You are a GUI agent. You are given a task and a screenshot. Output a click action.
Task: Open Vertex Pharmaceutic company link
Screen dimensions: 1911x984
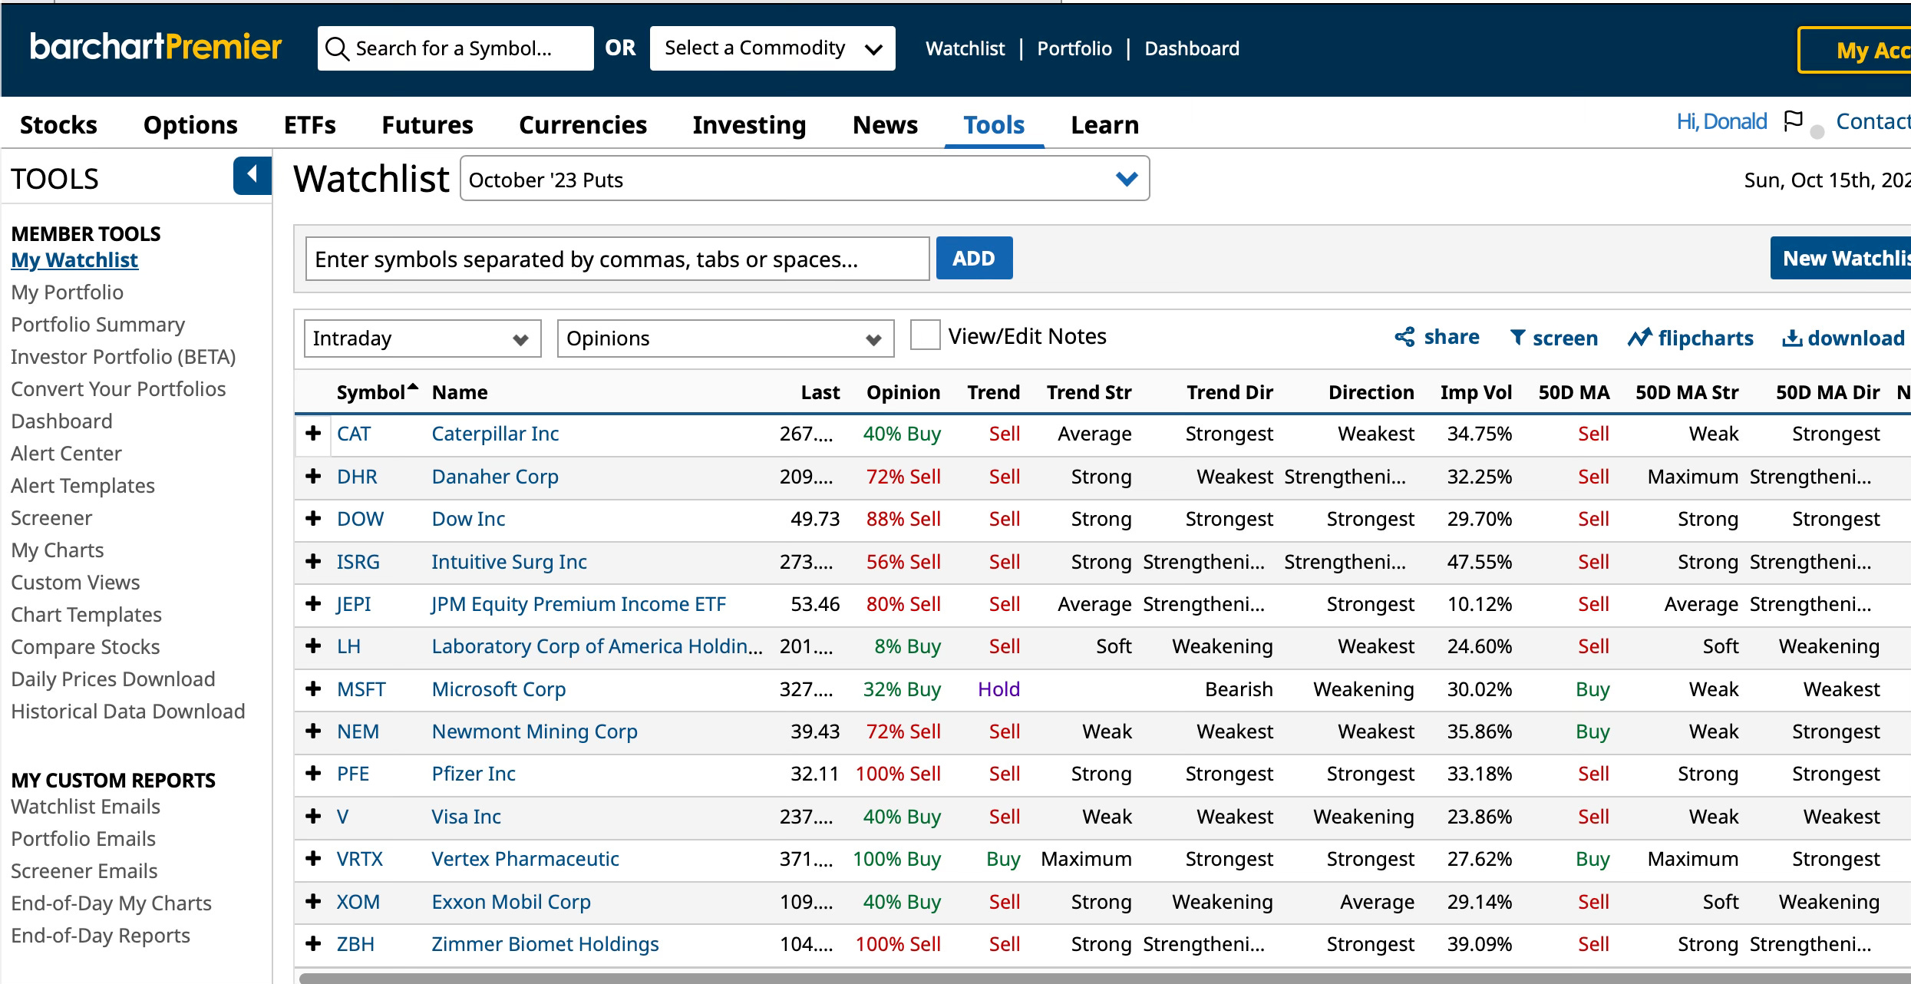point(525,859)
